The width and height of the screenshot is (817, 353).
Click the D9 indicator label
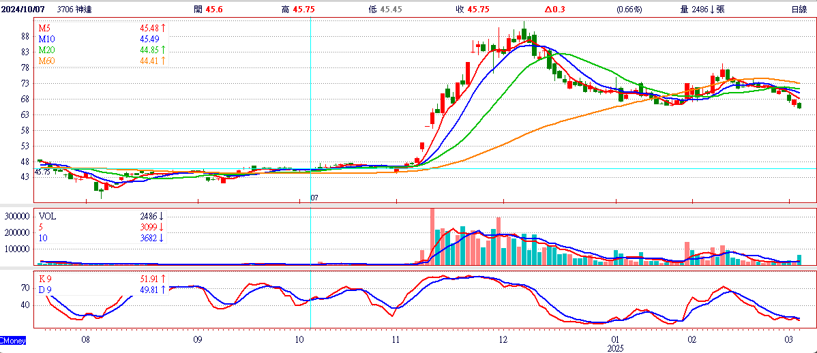click(x=45, y=290)
